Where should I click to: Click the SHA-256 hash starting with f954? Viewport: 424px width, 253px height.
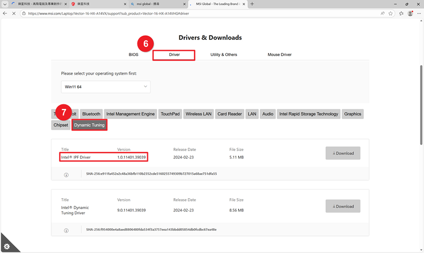click(151, 230)
